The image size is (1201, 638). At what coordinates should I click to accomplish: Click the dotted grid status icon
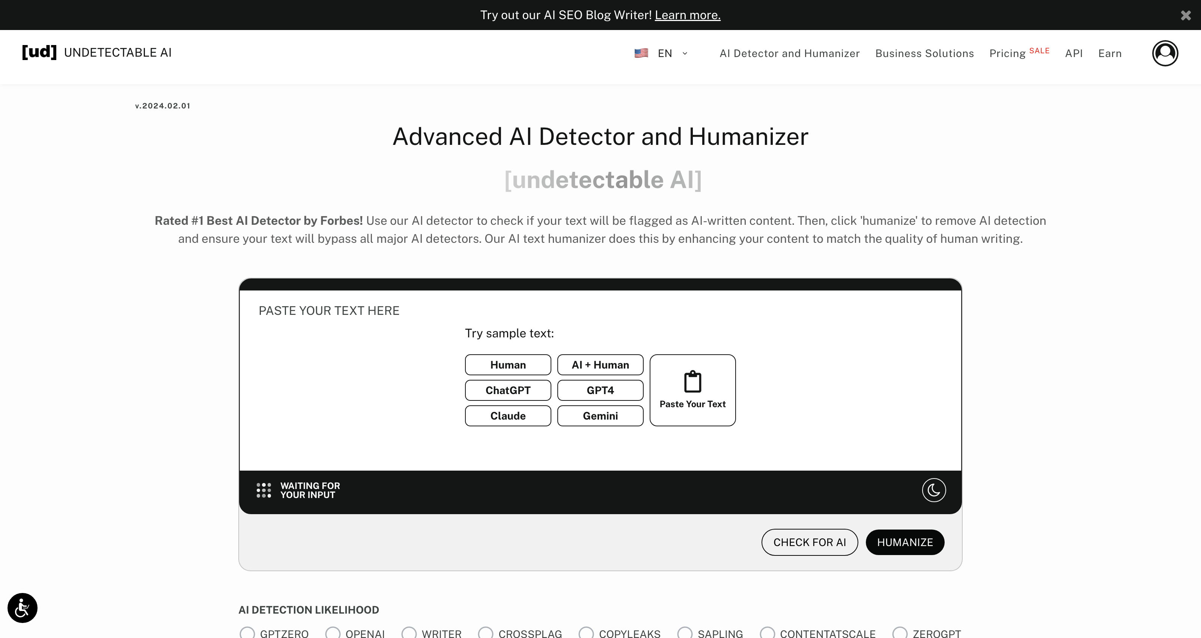point(263,490)
